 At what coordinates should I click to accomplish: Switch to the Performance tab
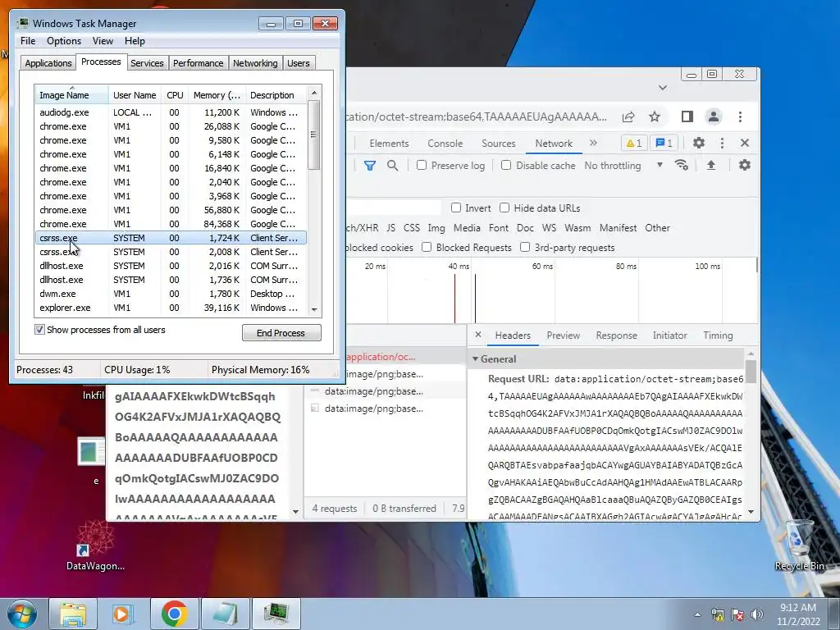[199, 63]
